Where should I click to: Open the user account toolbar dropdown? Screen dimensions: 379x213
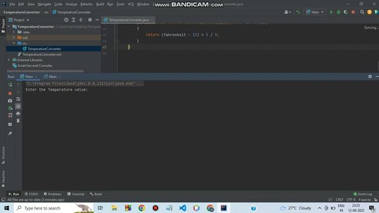point(287,12)
